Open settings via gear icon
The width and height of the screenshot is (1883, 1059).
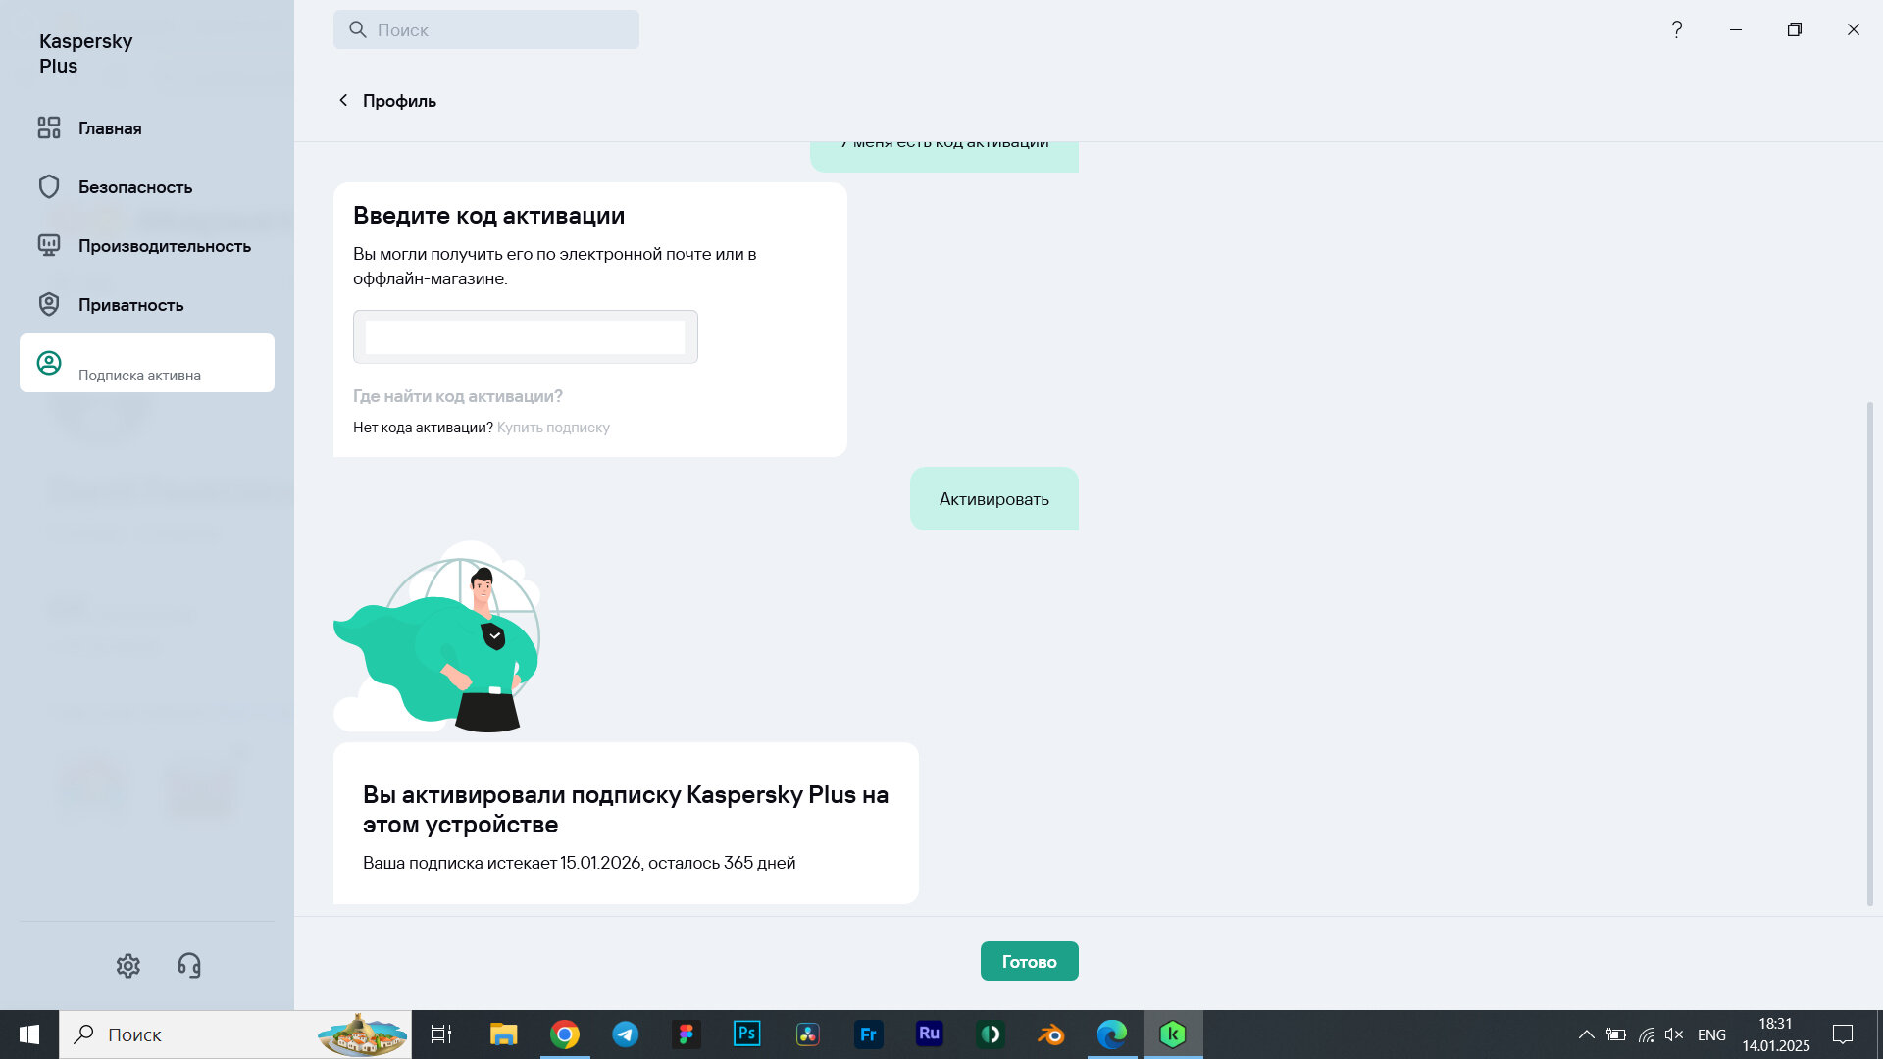click(128, 966)
